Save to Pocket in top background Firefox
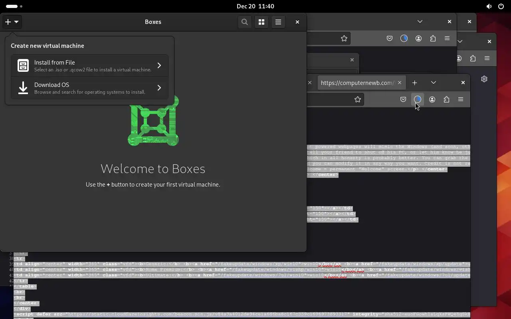Viewport: 511px width, 319px height. click(390, 38)
